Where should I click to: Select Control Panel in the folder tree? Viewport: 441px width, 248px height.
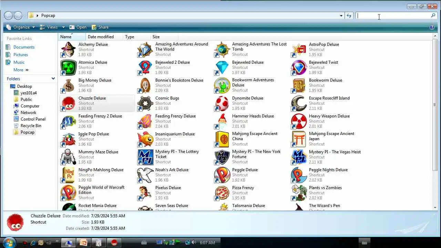click(x=33, y=119)
